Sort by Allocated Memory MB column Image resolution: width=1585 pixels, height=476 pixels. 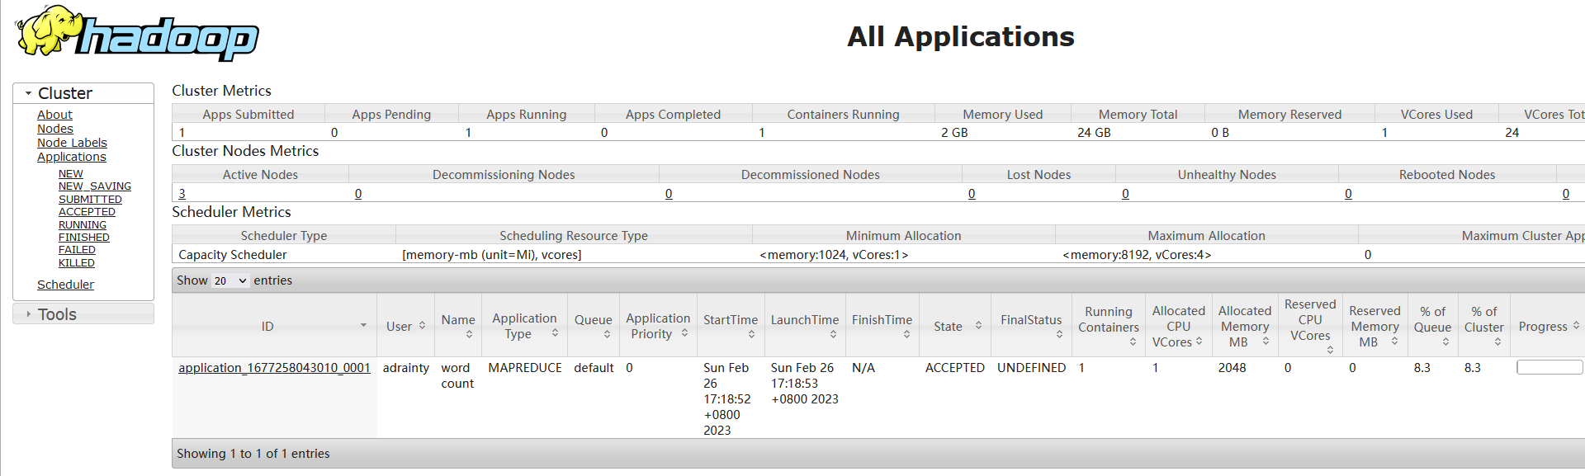click(1245, 326)
